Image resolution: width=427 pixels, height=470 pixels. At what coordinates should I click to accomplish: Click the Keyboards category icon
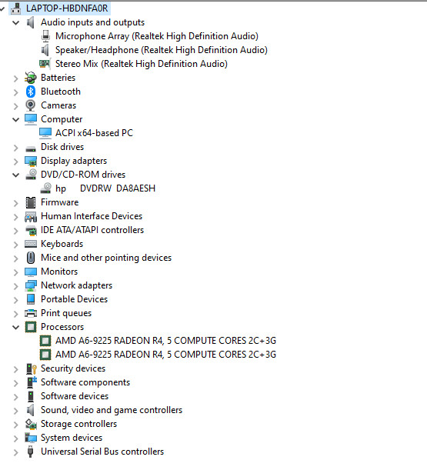[x=31, y=244]
